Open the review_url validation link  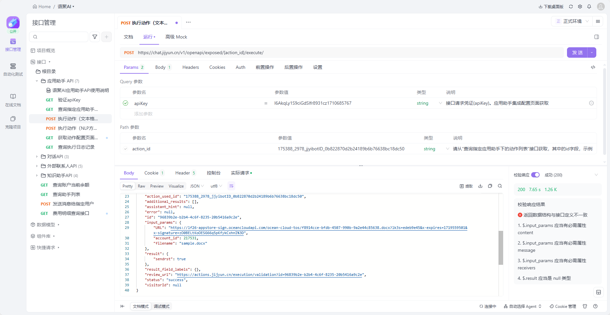tap(269, 275)
